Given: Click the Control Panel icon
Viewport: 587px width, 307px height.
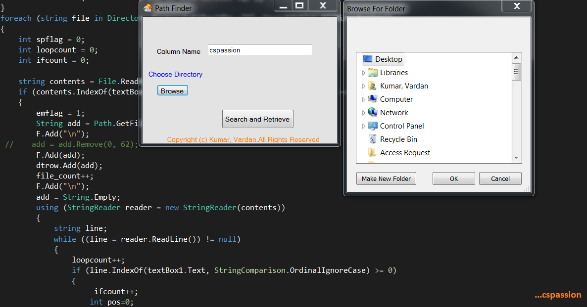Looking at the screenshot, I should [373, 126].
